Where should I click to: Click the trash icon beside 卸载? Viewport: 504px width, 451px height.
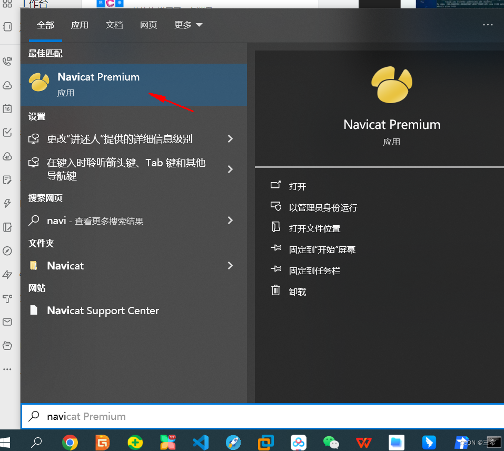pyautogui.click(x=275, y=290)
